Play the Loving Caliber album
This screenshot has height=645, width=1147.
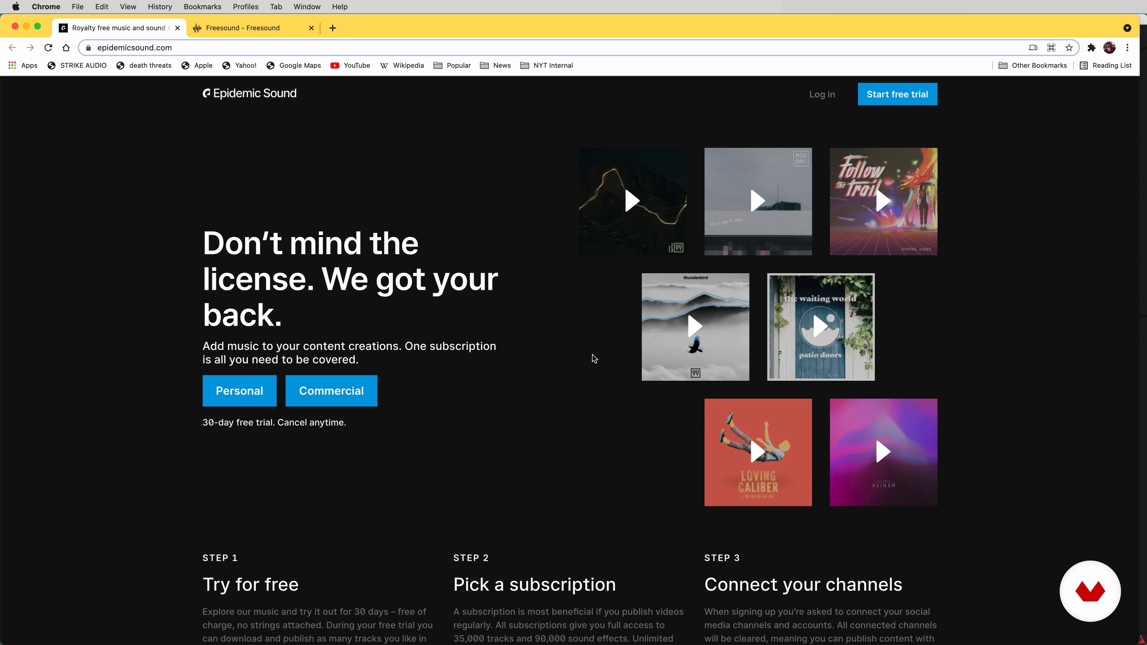[758, 452]
